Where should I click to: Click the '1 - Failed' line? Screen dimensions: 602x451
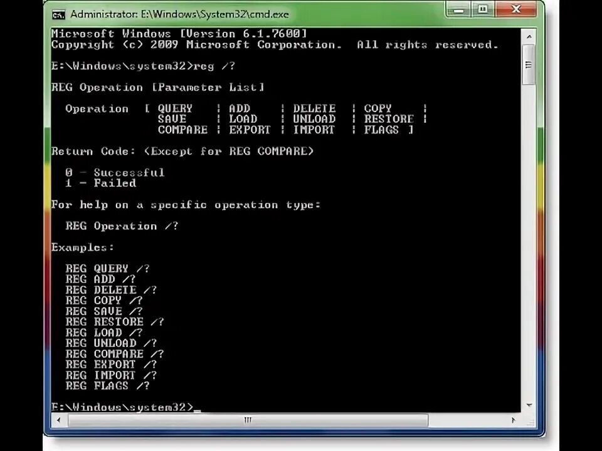(x=100, y=184)
